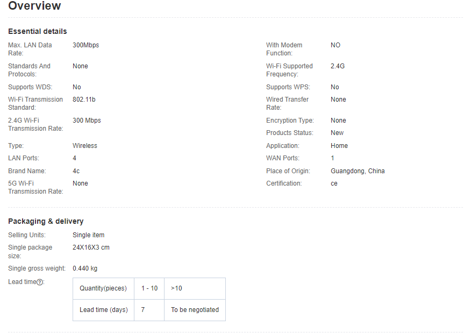
Task: Click the Application value Home
Action: coord(339,146)
